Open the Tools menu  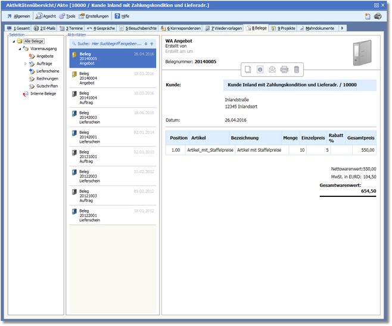pos(67,16)
